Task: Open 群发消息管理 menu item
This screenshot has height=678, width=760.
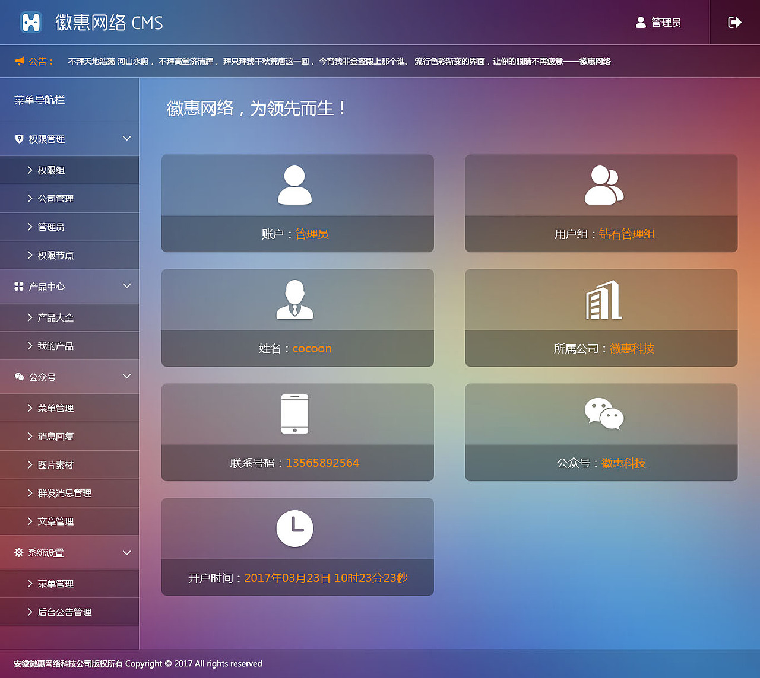Action: point(69,493)
